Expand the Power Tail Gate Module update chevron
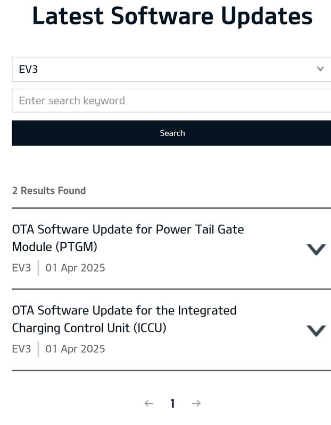 (316, 249)
